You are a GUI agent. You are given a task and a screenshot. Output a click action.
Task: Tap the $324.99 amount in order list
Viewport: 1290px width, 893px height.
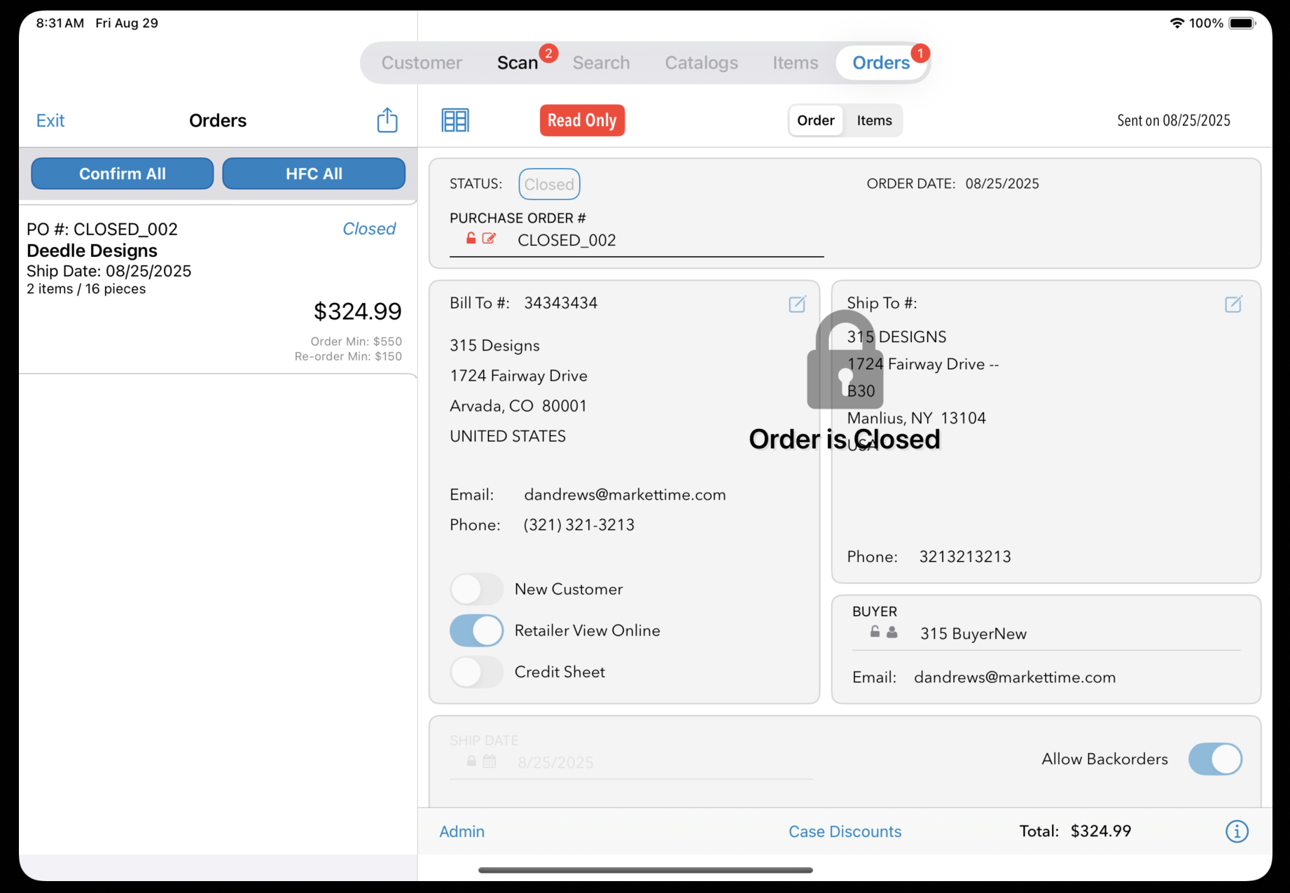pyautogui.click(x=357, y=311)
